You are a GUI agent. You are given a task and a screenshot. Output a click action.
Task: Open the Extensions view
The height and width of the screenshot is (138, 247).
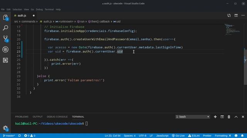click(x=5, y=60)
